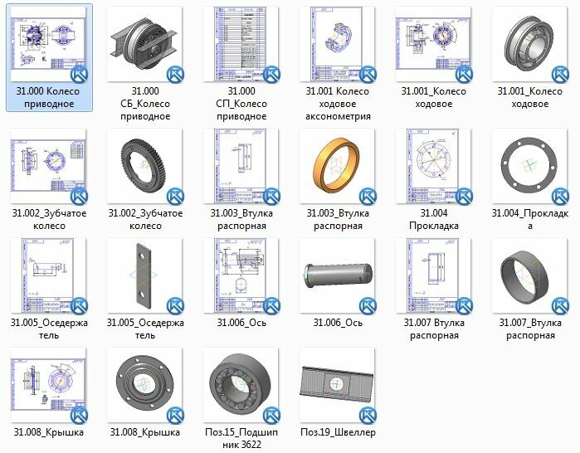Select the 31.005_Оседержатель 3D plate model
Screen dimensions: 580x453
(145, 276)
